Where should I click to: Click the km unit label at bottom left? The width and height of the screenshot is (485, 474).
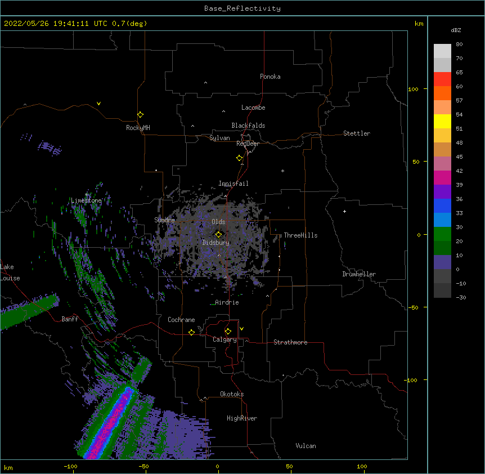[x=8, y=468]
